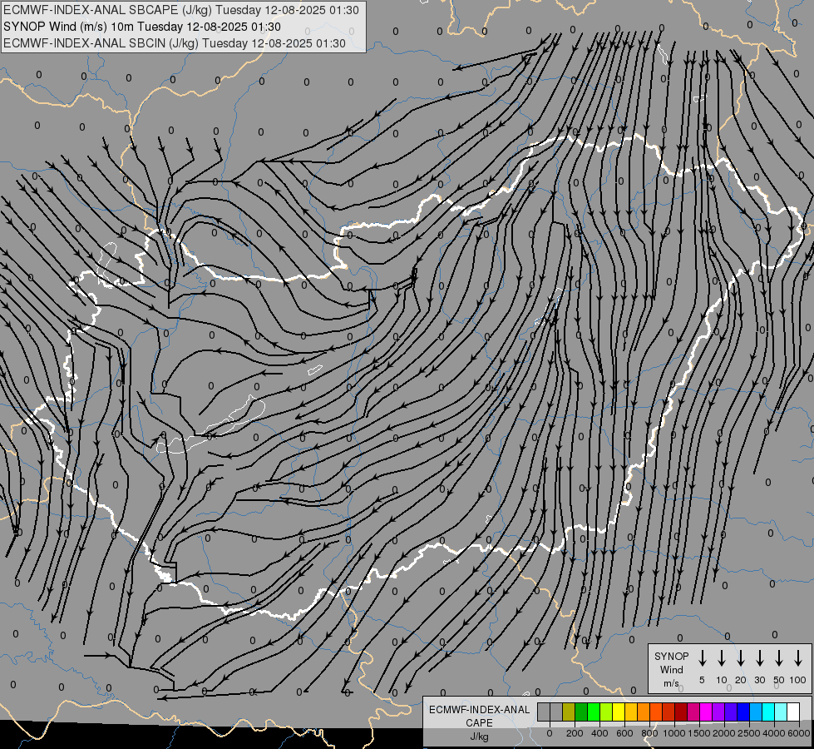Click the '100' label in wind legend
This screenshot has width=814, height=749.
(x=798, y=680)
